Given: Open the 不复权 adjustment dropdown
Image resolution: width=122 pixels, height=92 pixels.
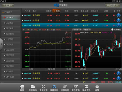Looking at the screenshot, I should (87, 30).
